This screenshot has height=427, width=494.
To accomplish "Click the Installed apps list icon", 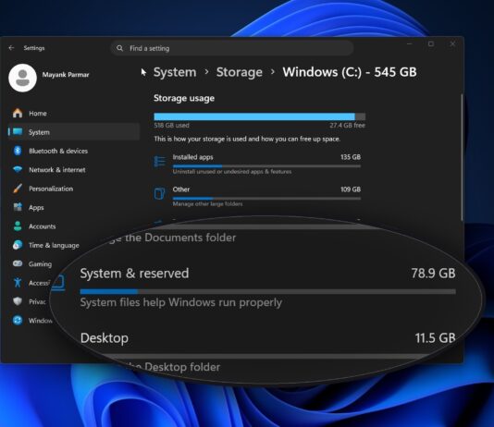I will 160,162.
